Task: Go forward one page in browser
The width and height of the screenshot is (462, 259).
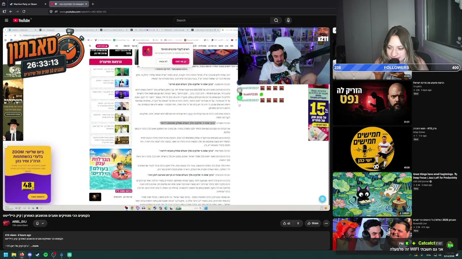Action: click(x=17, y=12)
